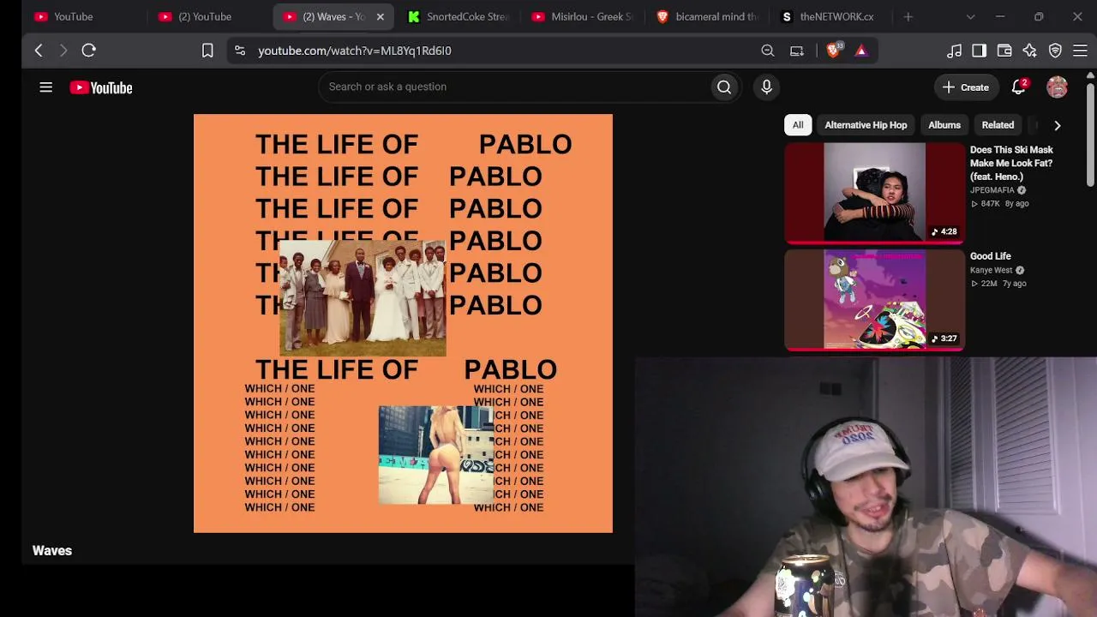Image resolution: width=1097 pixels, height=617 pixels.
Task: Restore down the browser window
Action: [1039, 16]
